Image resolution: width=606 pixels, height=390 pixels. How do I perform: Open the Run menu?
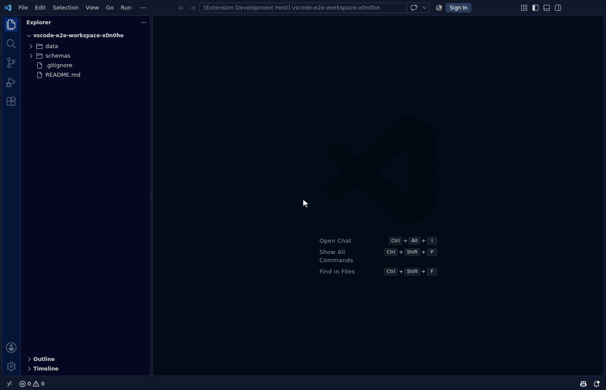click(x=126, y=8)
